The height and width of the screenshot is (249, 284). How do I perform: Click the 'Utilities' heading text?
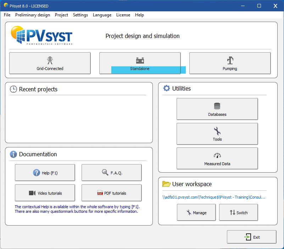point(182,88)
